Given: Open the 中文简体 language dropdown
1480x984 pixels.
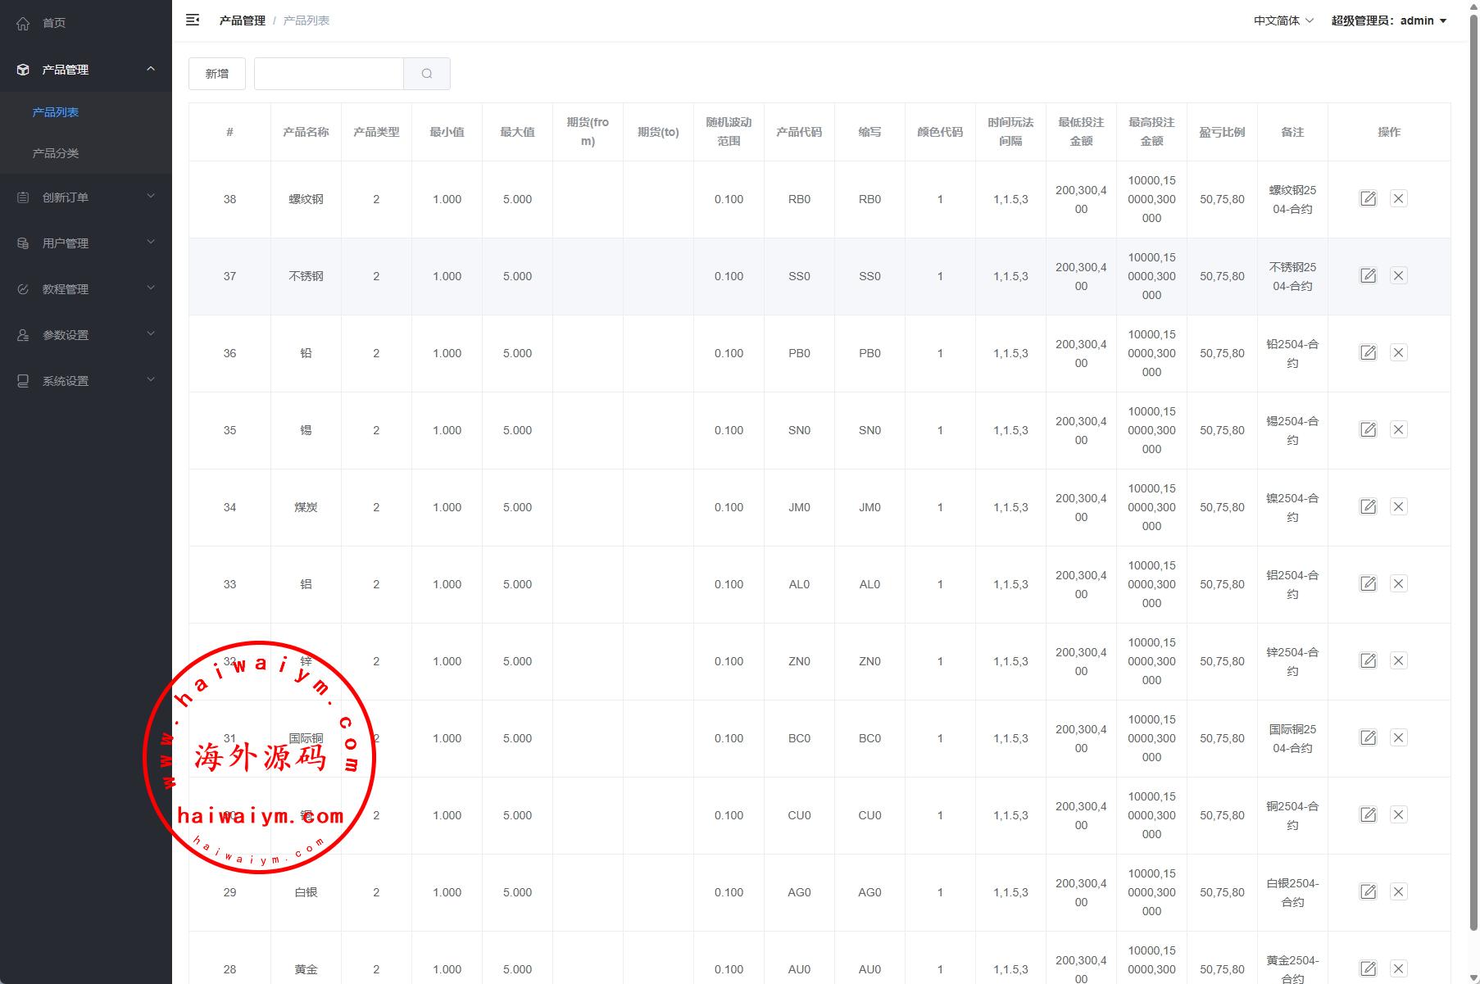Looking at the screenshot, I should point(1283,20).
